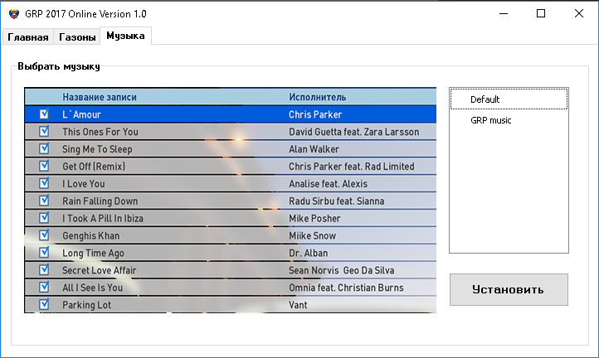Viewport: 599px width, 358px height.
Task: Maximize the GRP 2017 window
Action: coord(541,14)
